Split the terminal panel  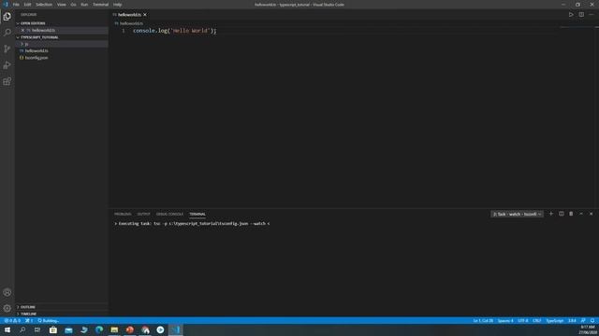click(x=562, y=214)
